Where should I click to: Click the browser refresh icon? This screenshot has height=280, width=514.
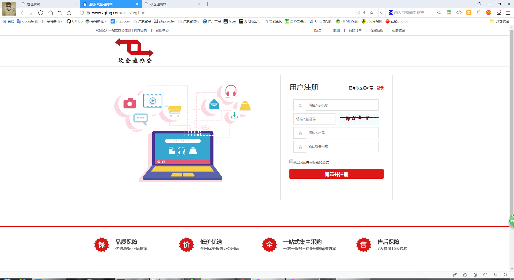(40, 13)
